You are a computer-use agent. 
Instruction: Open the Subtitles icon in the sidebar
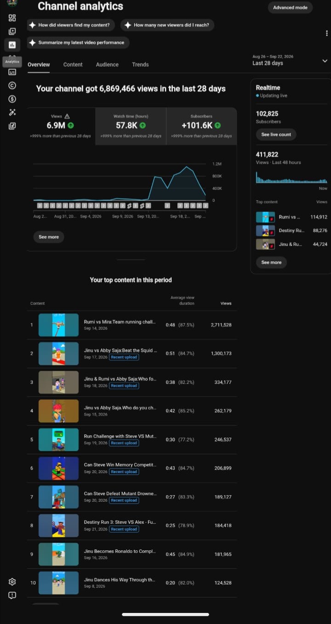coord(12,72)
